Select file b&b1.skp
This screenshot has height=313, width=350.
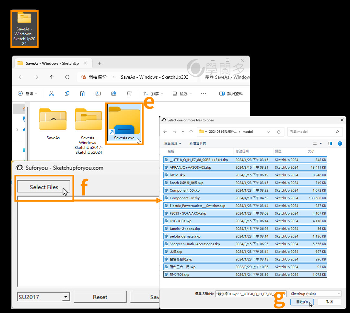coord(245,175)
